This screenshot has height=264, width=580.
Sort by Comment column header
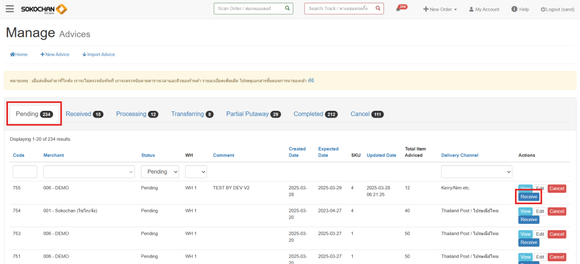click(223, 155)
